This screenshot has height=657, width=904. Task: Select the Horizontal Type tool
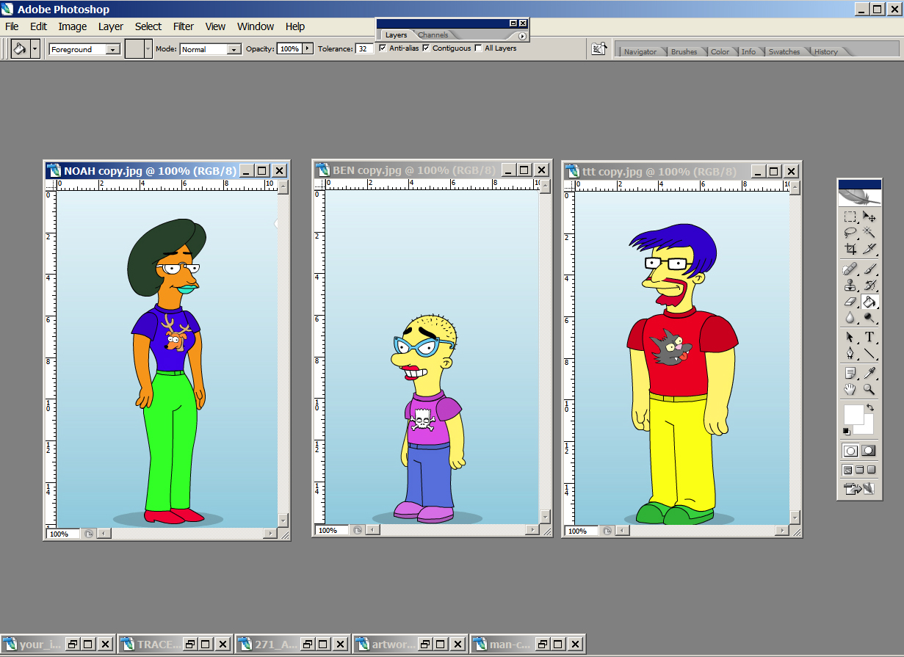pyautogui.click(x=869, y=337)
